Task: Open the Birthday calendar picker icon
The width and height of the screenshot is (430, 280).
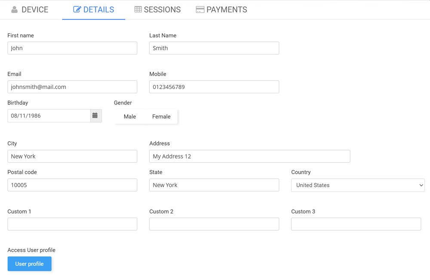Action: (x=95, y=116)
